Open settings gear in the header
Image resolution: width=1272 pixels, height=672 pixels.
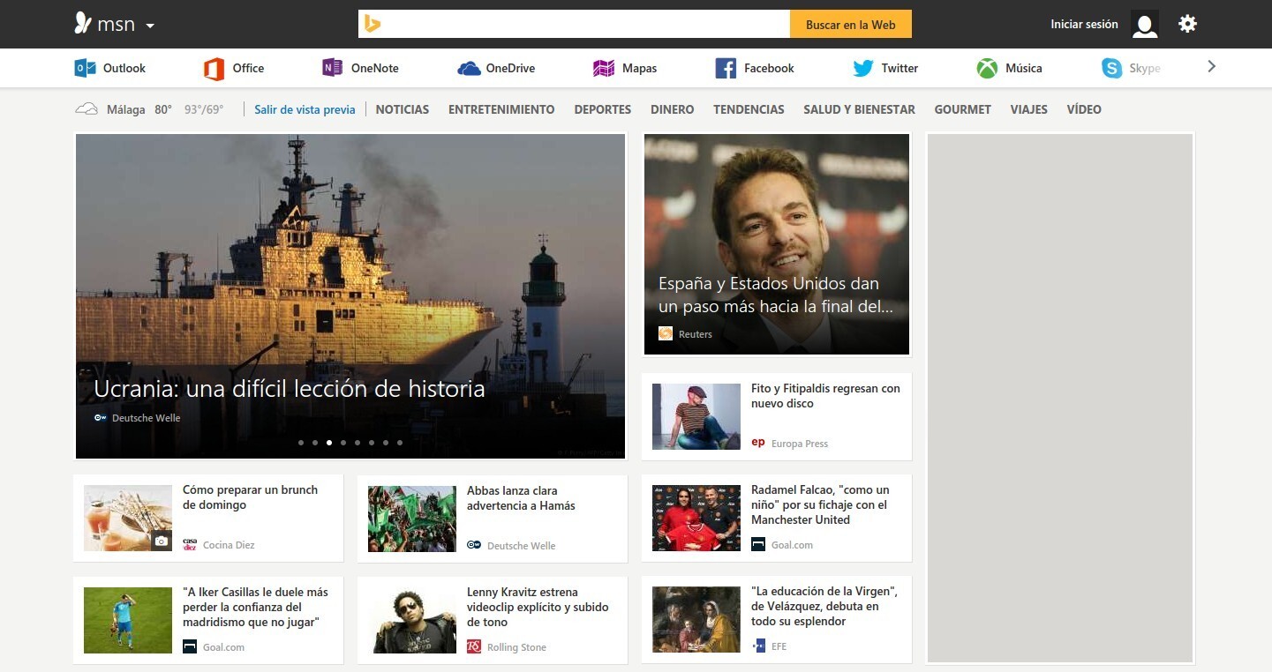tap(1188, 24)
